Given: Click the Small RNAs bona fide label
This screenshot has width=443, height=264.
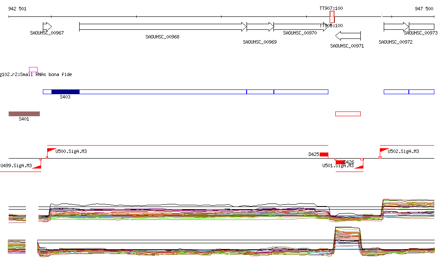Looking at the screenshot, I should (46, 74).
